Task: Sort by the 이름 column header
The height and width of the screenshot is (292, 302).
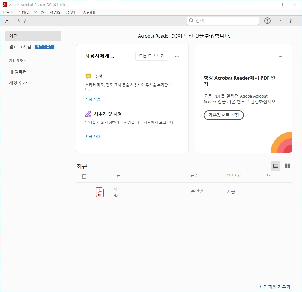Action: point(117,175)
